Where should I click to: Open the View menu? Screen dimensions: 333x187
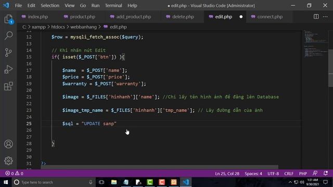[x=69, y=6]
